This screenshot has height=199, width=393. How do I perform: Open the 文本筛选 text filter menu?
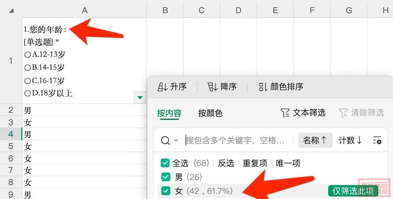(303, 113)
